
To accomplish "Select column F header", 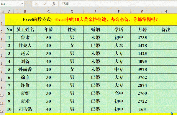I will 119,11.
